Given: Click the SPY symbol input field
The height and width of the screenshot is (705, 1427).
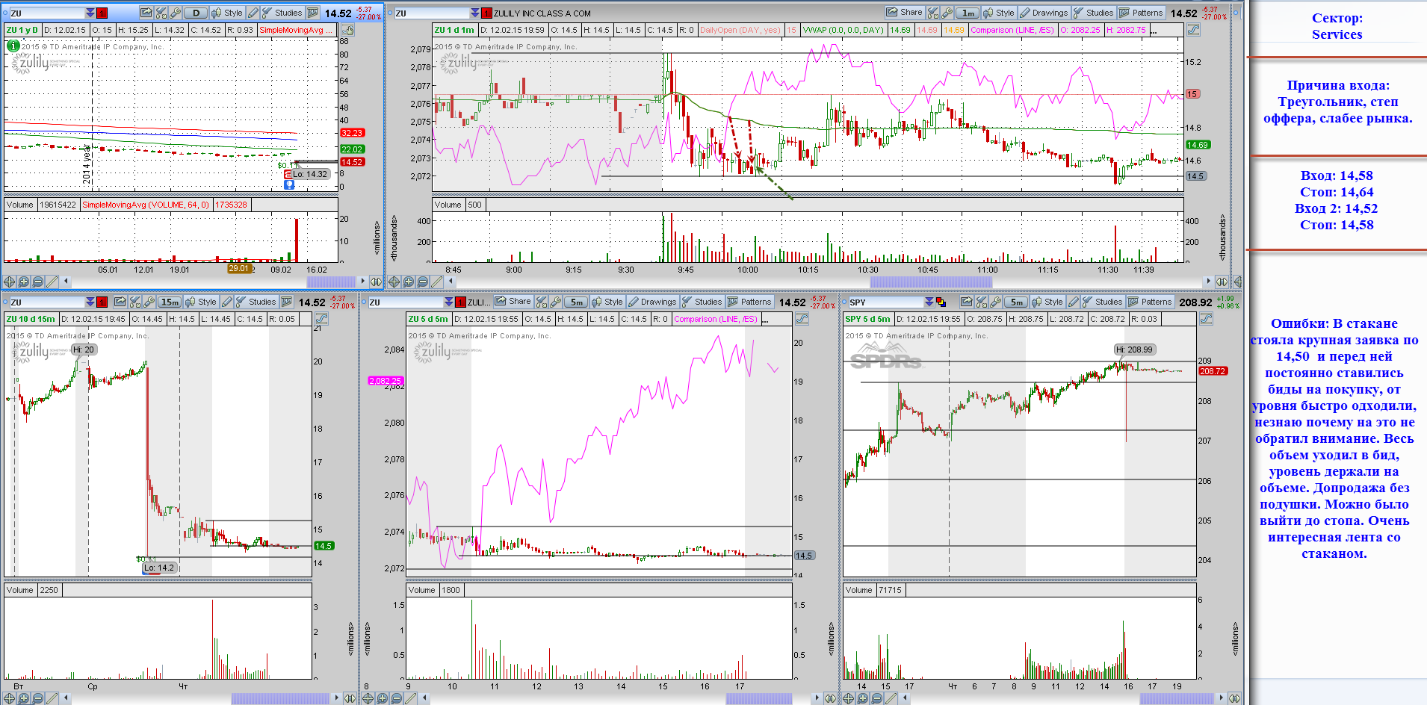Looking at the screenshot, I should click(x=885, y=302).
